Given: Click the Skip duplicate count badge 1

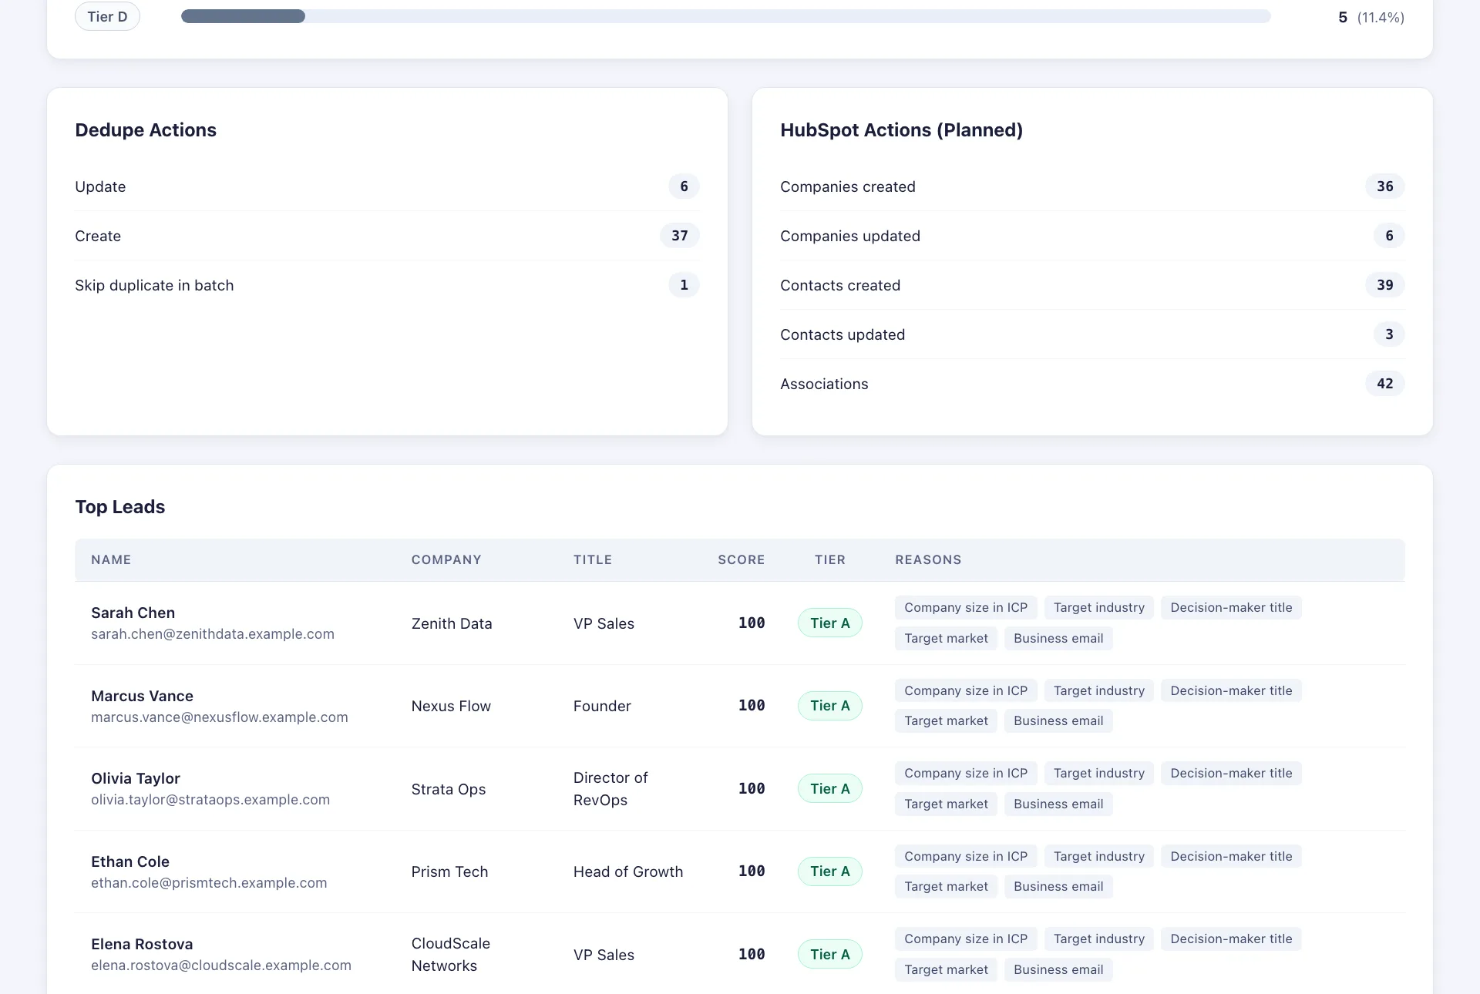Looking at the screenshot, I should [x=684, y=285].
